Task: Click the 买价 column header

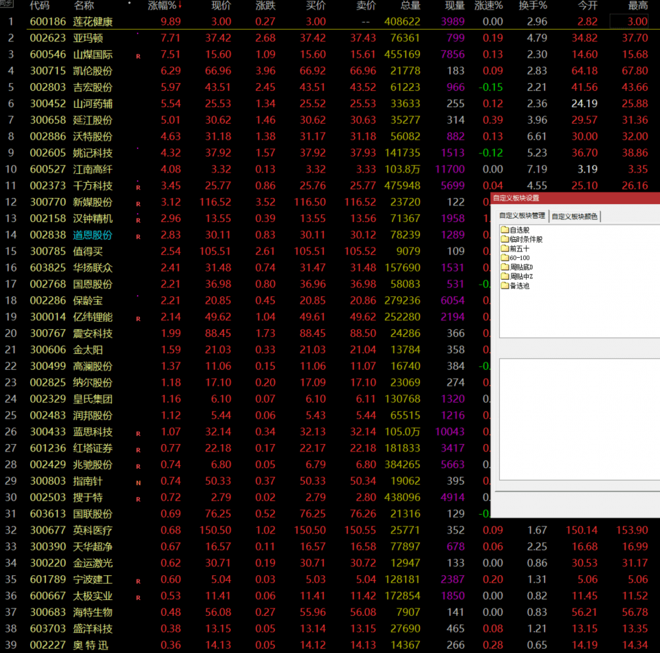Action: [316, 5]
